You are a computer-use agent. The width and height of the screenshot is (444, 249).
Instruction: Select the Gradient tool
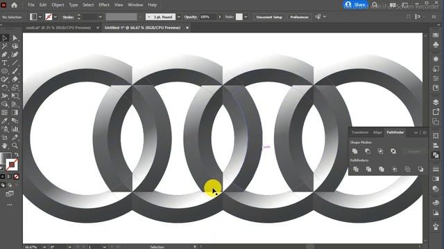pos(15,112)
